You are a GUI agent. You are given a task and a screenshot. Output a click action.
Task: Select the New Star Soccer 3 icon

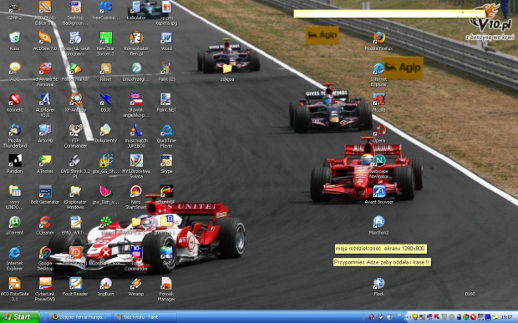106,44
